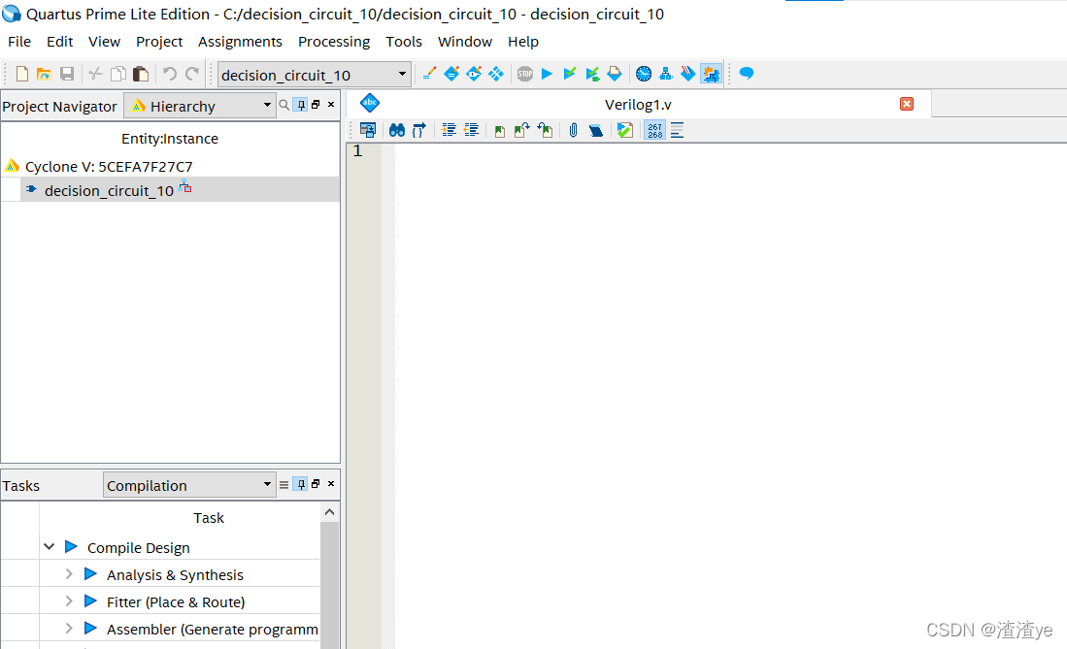Image resolution: width=1067 pixels, height=649 pixels.
Task: Toggle the line wrap lines icon
Action: (677, 130)
